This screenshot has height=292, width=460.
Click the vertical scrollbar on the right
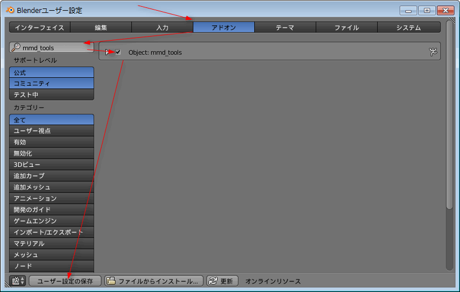click(x=450, y=114)
